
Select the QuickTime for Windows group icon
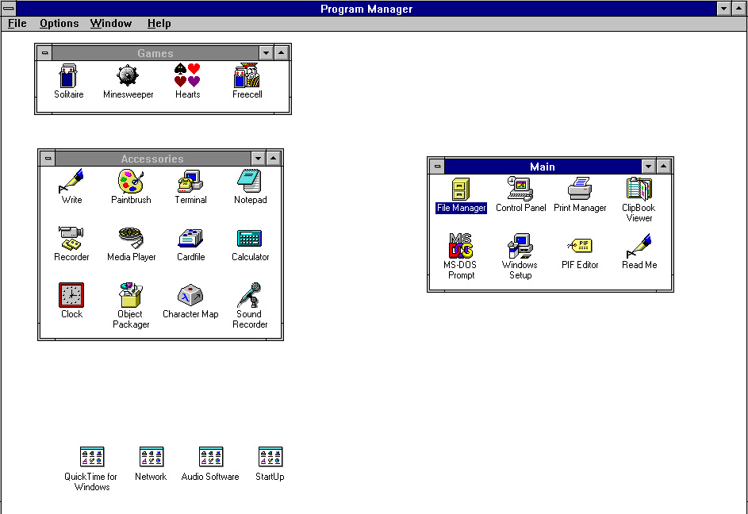coord(92,457)
